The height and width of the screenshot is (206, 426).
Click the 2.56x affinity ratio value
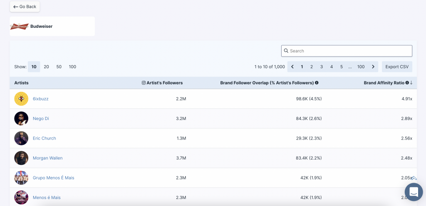pos(407,138)
